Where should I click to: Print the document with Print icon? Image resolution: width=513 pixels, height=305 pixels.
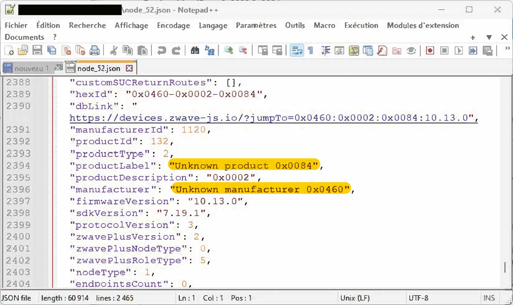pyautogui.click(x=95, y=50)
